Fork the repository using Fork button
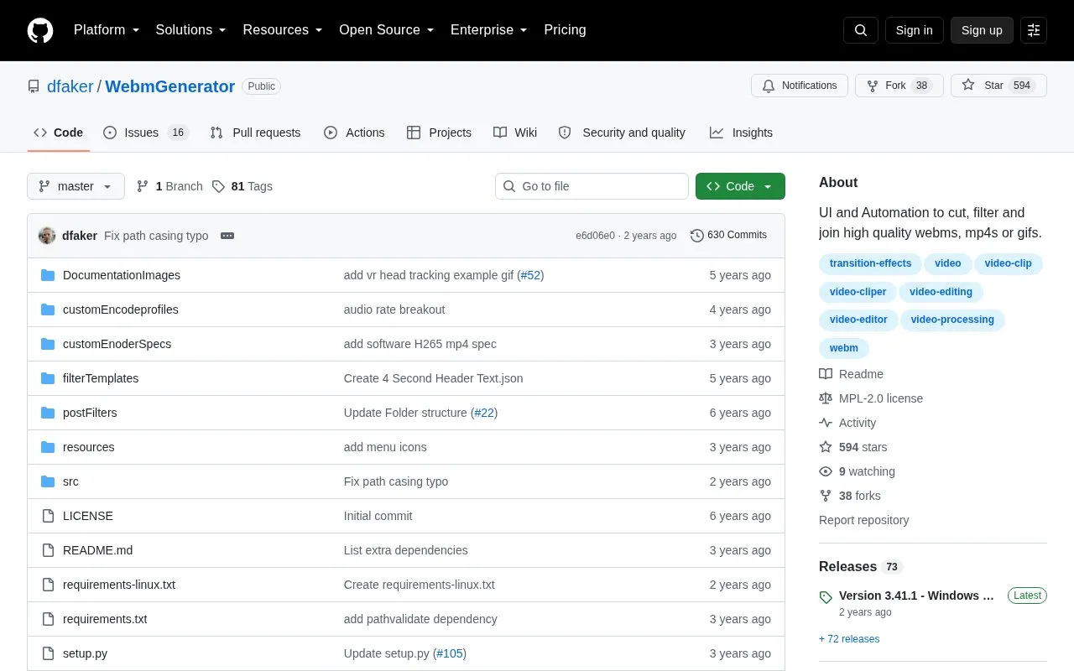 pyautogui.click(x=899, y=86)
